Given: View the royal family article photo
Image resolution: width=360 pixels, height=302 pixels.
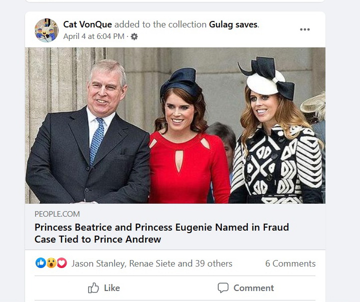Looking at the screenshot, I should [x=175, y=125].
